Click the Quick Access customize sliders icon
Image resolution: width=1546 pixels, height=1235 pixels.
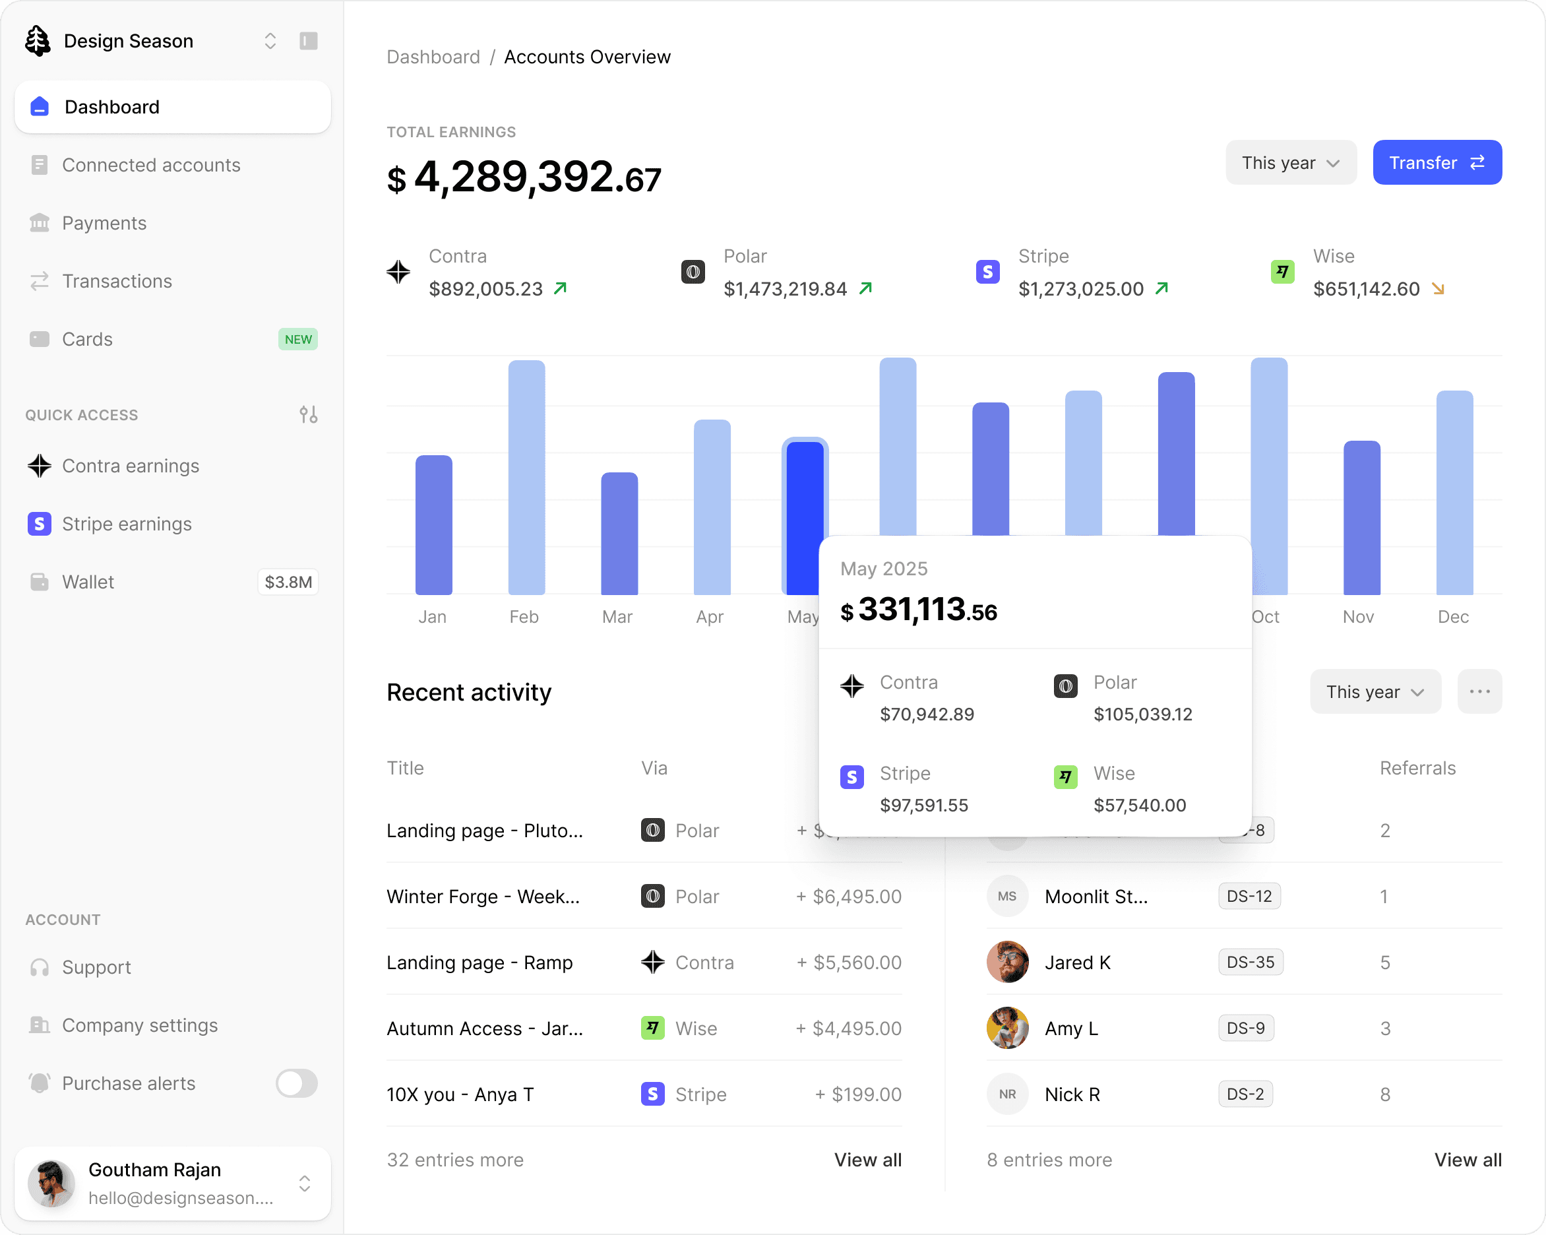[x=308, y=414]
